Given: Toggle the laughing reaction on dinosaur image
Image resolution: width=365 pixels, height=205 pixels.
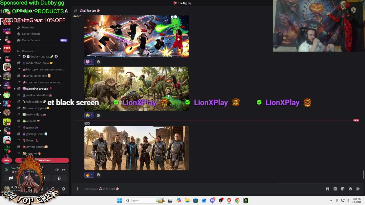Looking at the screenshot, I should click(x=89, y=115).
